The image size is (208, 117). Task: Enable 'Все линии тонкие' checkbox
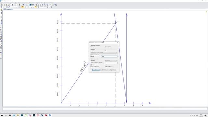(91, 55)
